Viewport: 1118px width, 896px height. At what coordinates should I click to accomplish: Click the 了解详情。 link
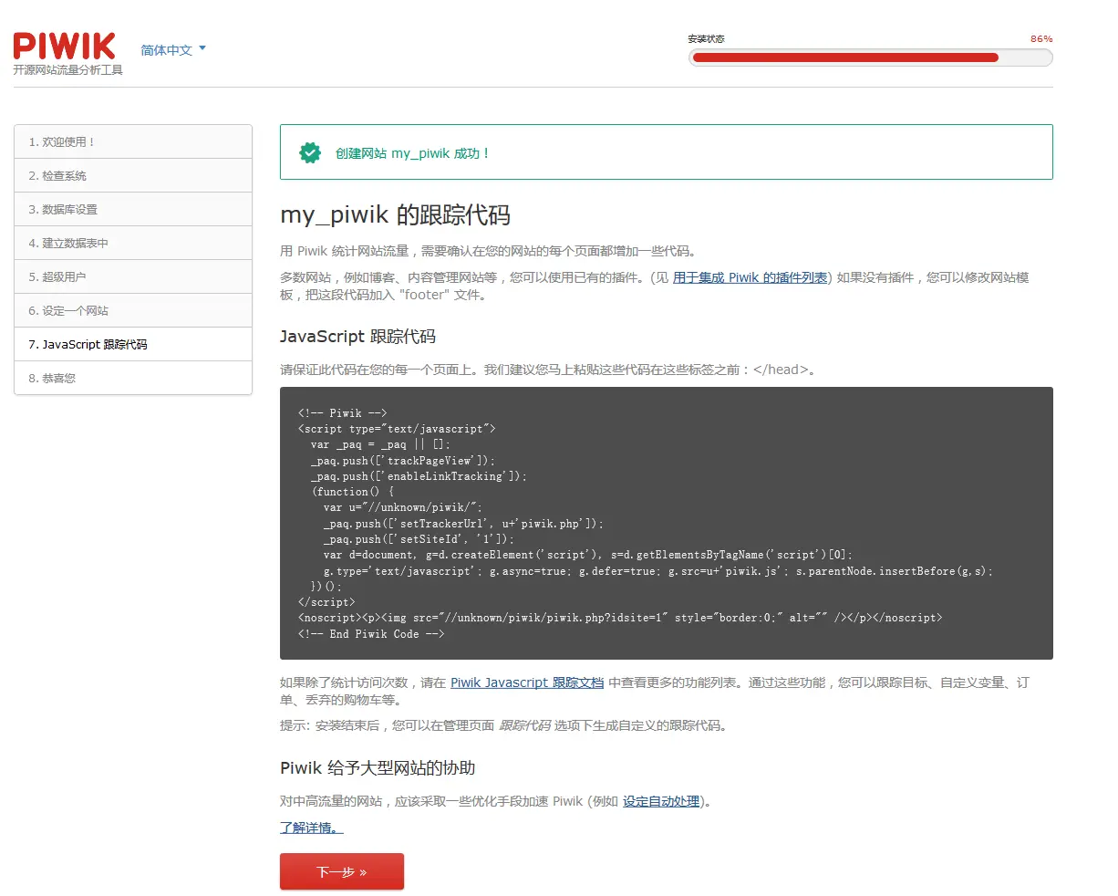coord(311,828)
